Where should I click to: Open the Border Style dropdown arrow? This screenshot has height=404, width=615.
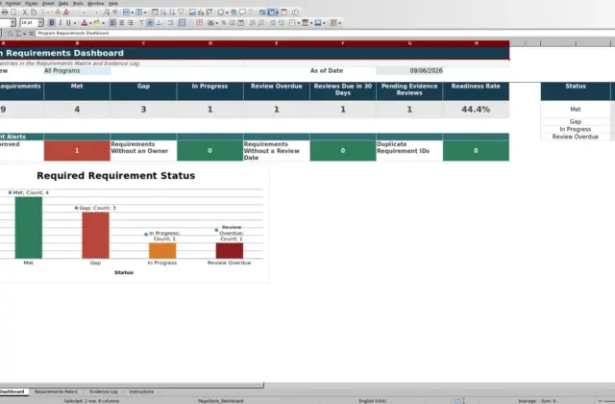point(311,23)
